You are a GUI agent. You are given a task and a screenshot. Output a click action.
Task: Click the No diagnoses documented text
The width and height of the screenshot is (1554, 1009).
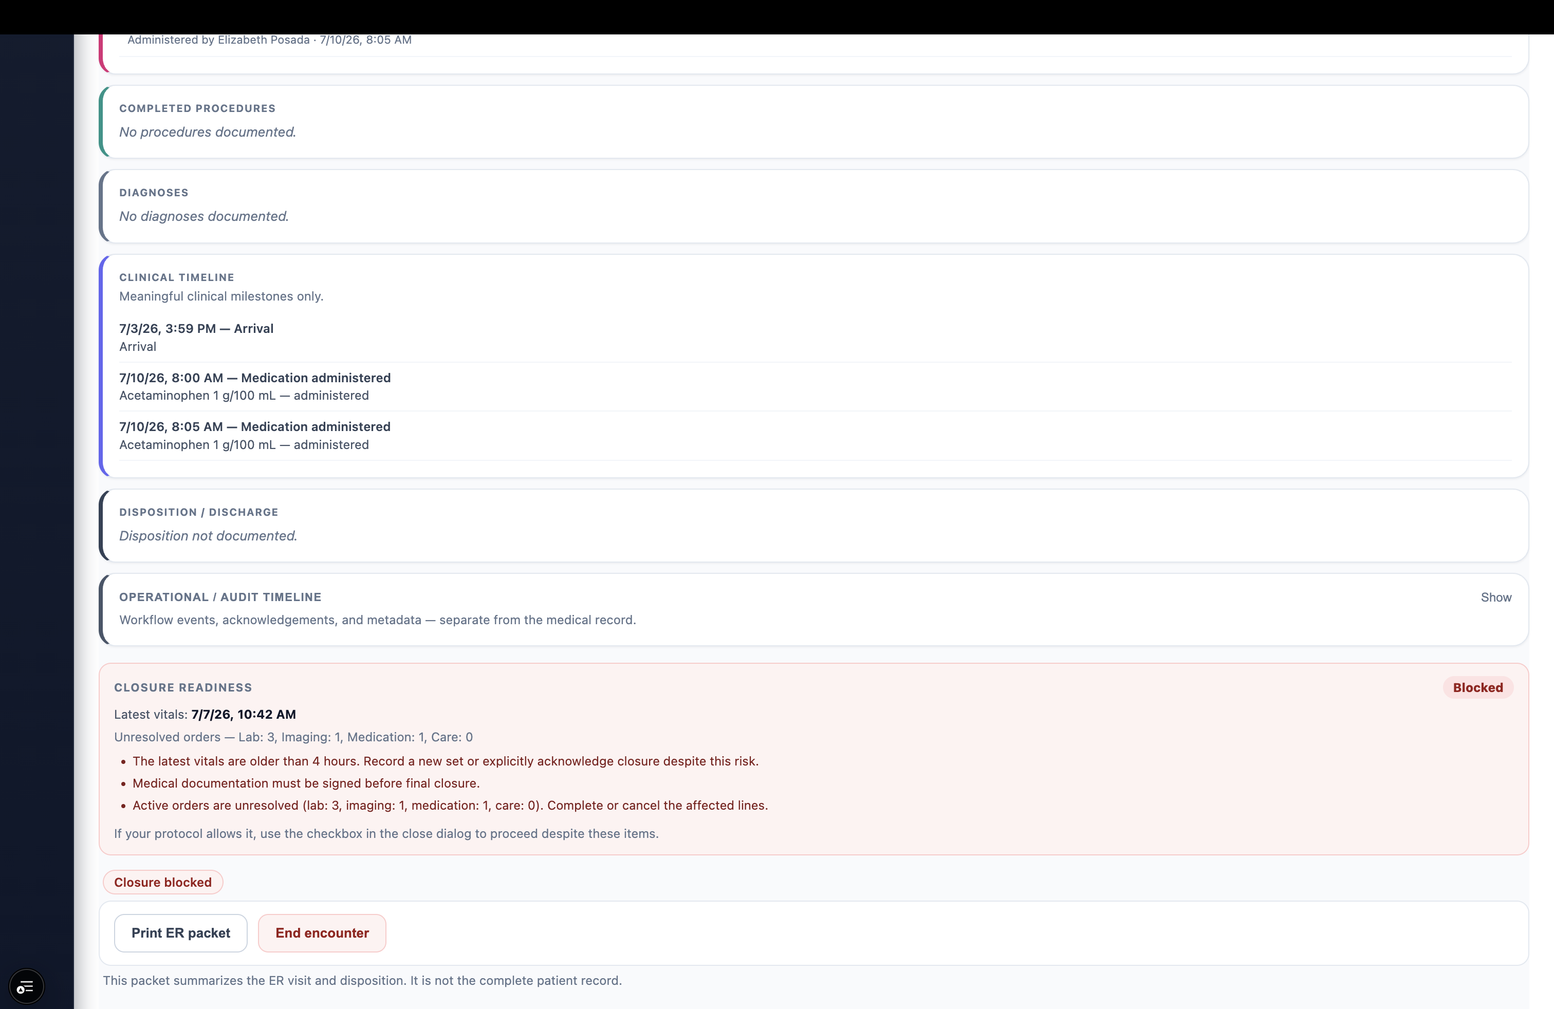point(203,216)
